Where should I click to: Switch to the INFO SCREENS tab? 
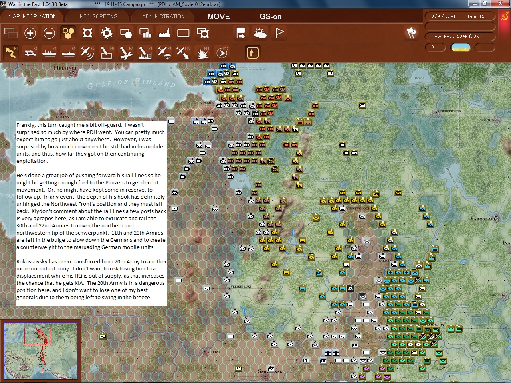click(98, 16)
